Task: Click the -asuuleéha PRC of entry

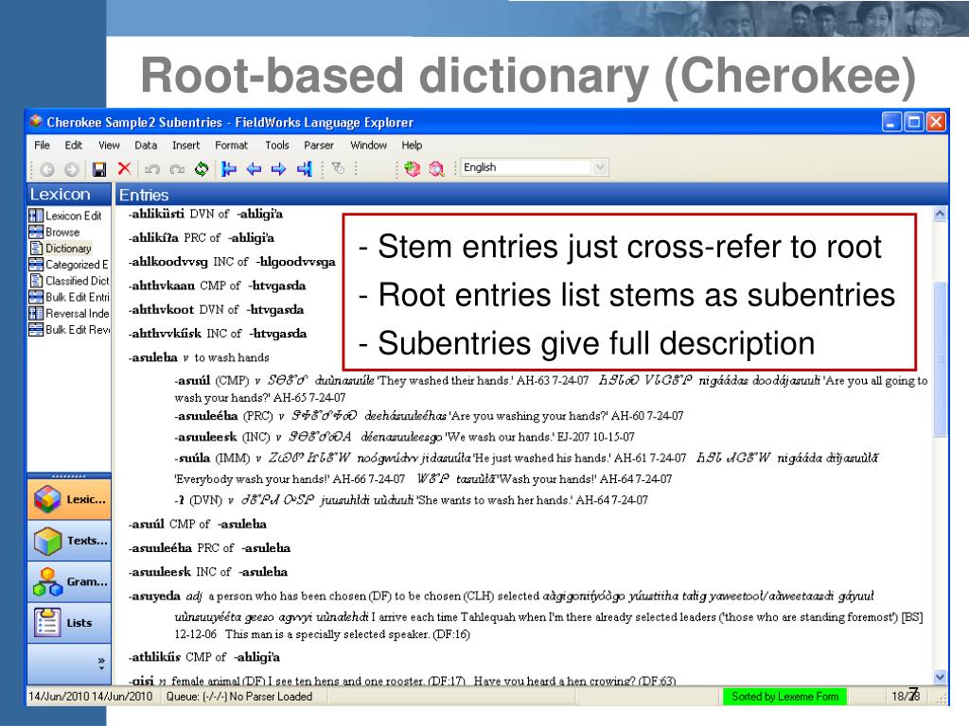Action: click(209, 547)
